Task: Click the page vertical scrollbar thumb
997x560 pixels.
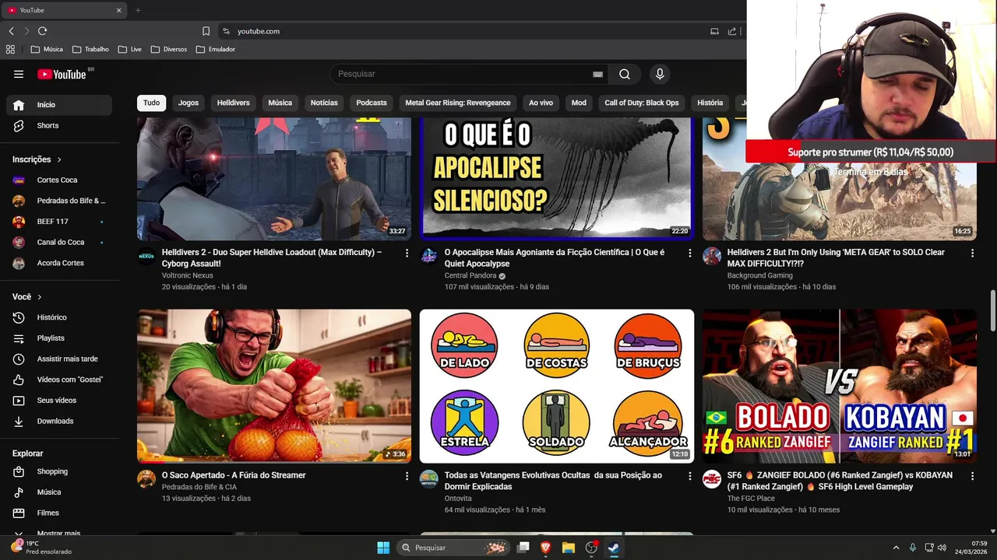Action: (x=992, y=310)
